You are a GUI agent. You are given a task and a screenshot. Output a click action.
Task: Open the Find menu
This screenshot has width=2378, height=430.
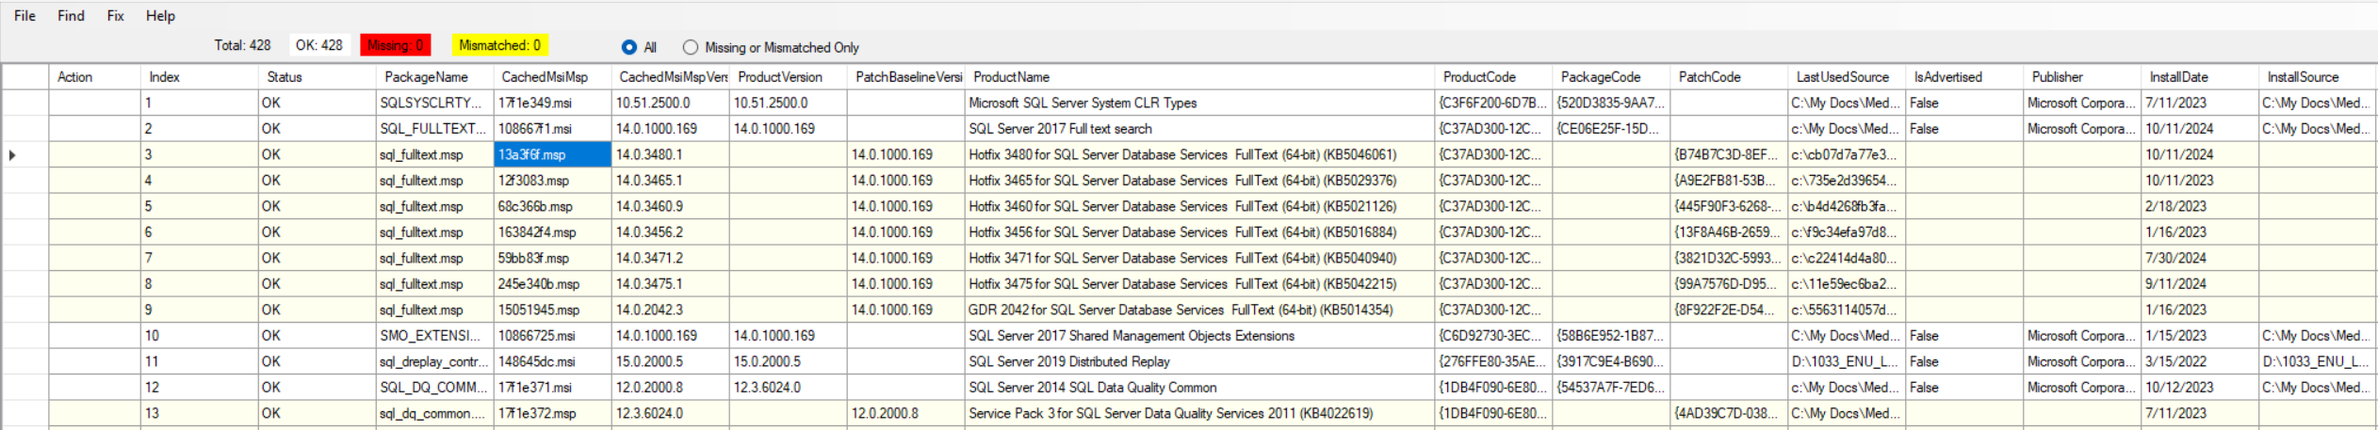click(x=71, y=16)
